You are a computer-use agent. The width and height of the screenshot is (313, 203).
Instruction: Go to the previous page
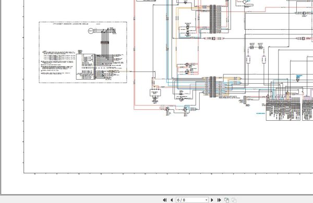pos(172,200)
